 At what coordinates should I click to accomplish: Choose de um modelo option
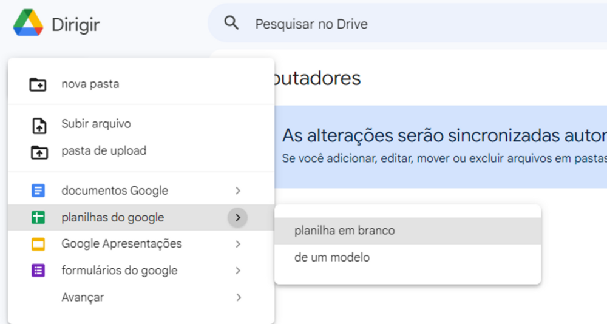[x=408, y=257]
